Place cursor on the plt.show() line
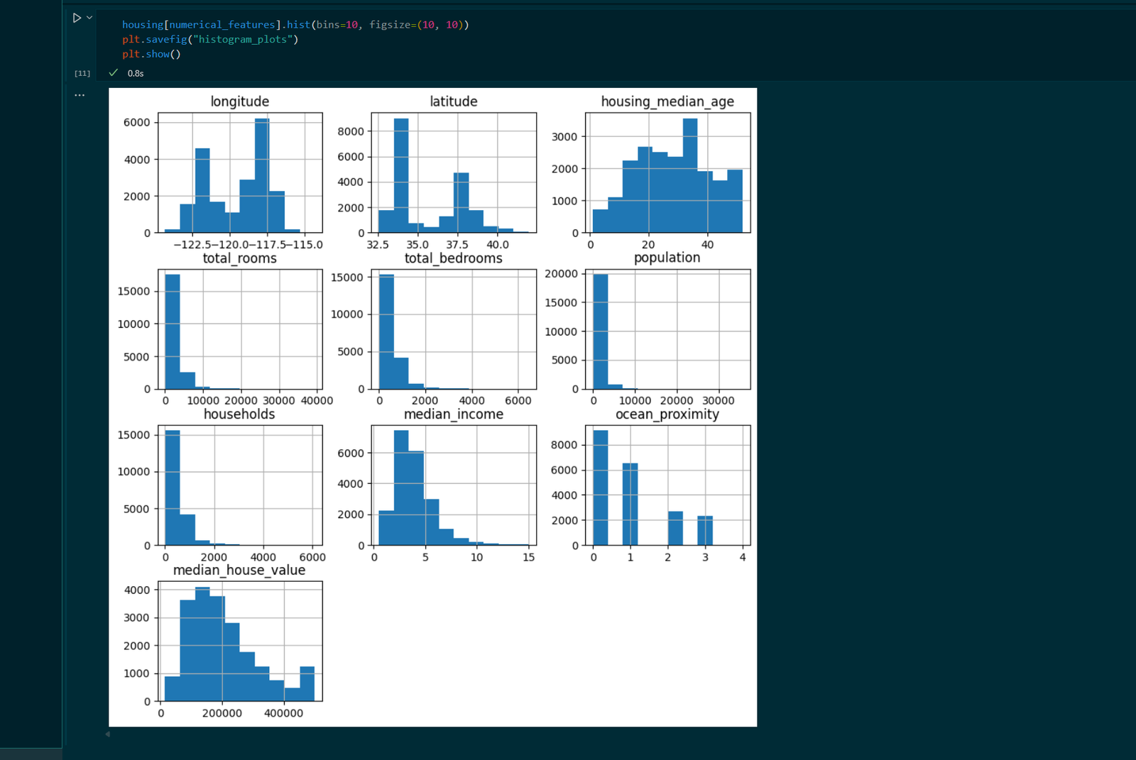This screenshot has width=1136, height=760. click(x=151, y=54)
